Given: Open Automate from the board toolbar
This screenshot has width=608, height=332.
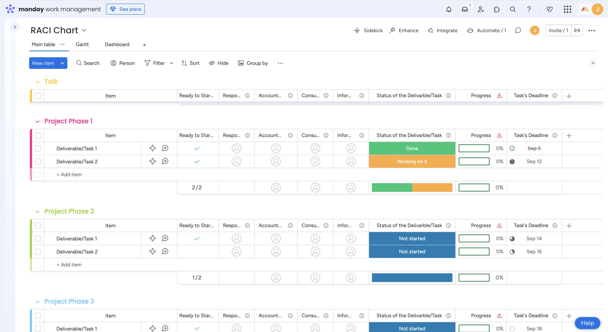Looking at the screenshot, I should [x=487, y=30].
